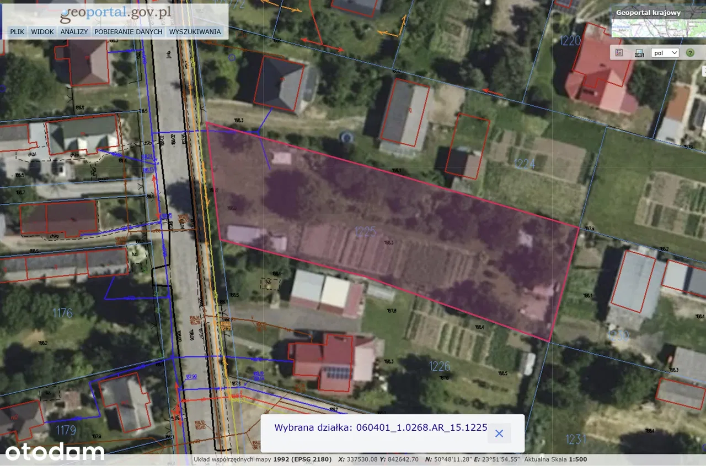
Task: Open the PLIK menu
Action: click(17, 32)
